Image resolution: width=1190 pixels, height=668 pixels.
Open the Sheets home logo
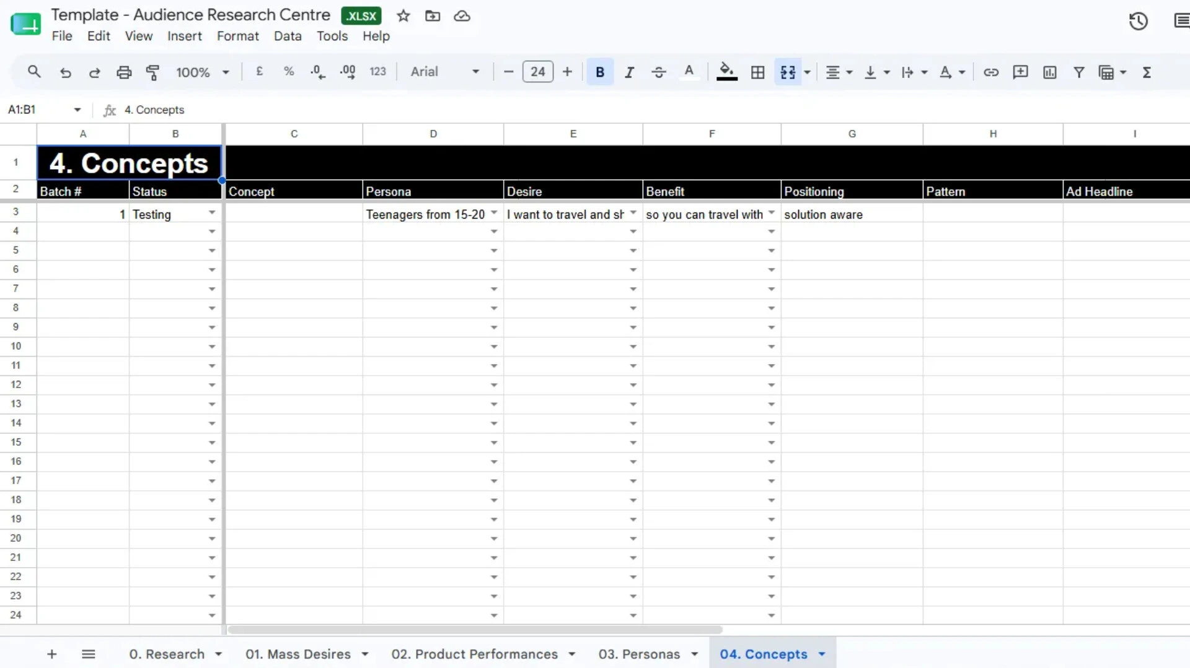[25, 24]
